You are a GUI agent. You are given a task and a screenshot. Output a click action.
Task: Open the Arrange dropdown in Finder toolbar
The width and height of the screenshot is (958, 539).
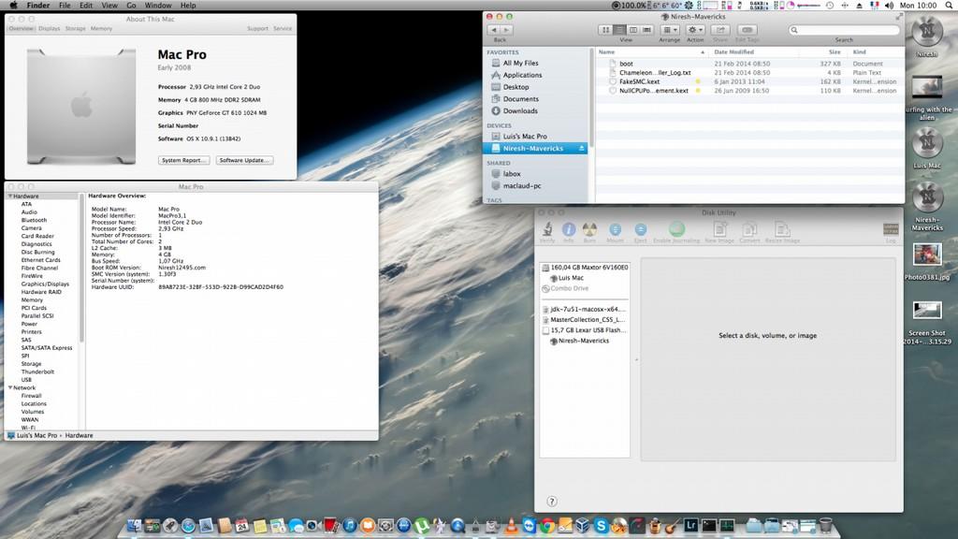tap(670, 30)
